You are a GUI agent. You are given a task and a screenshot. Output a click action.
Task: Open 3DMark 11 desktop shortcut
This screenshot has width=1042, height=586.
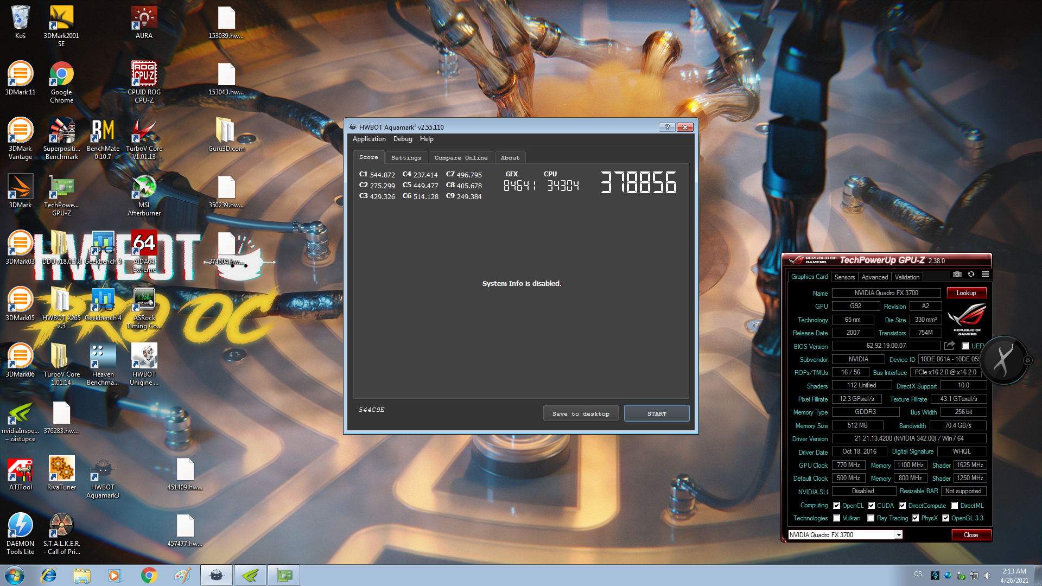tap(20, 78)
